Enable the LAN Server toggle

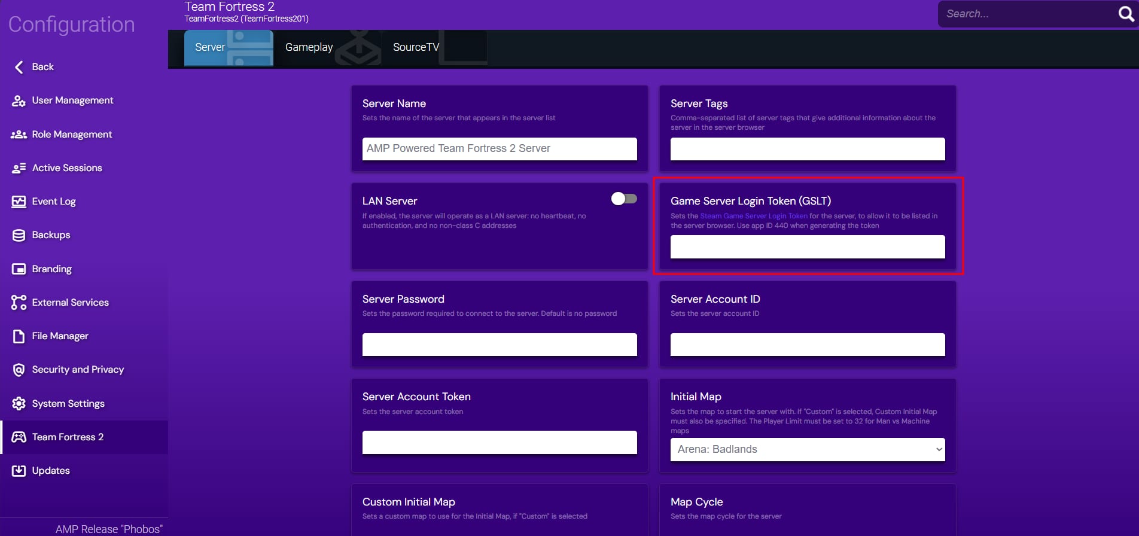click(624, 199)
